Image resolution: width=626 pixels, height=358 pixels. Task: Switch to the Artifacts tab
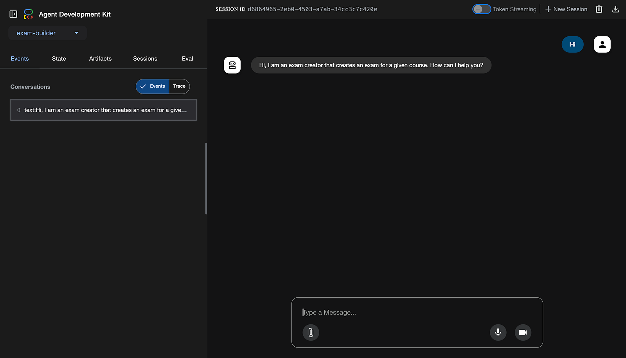(x=100, y=59)
